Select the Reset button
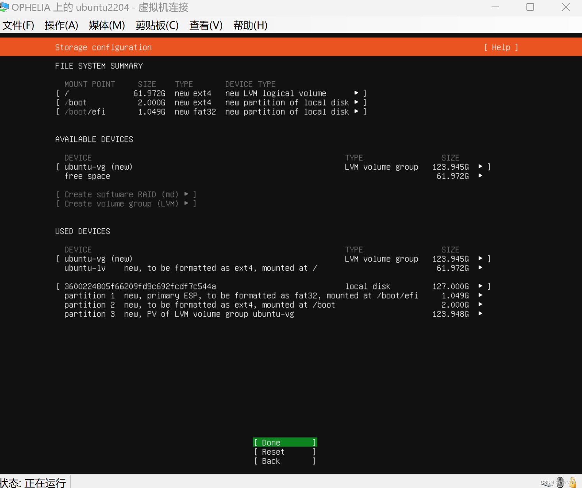 285,452
